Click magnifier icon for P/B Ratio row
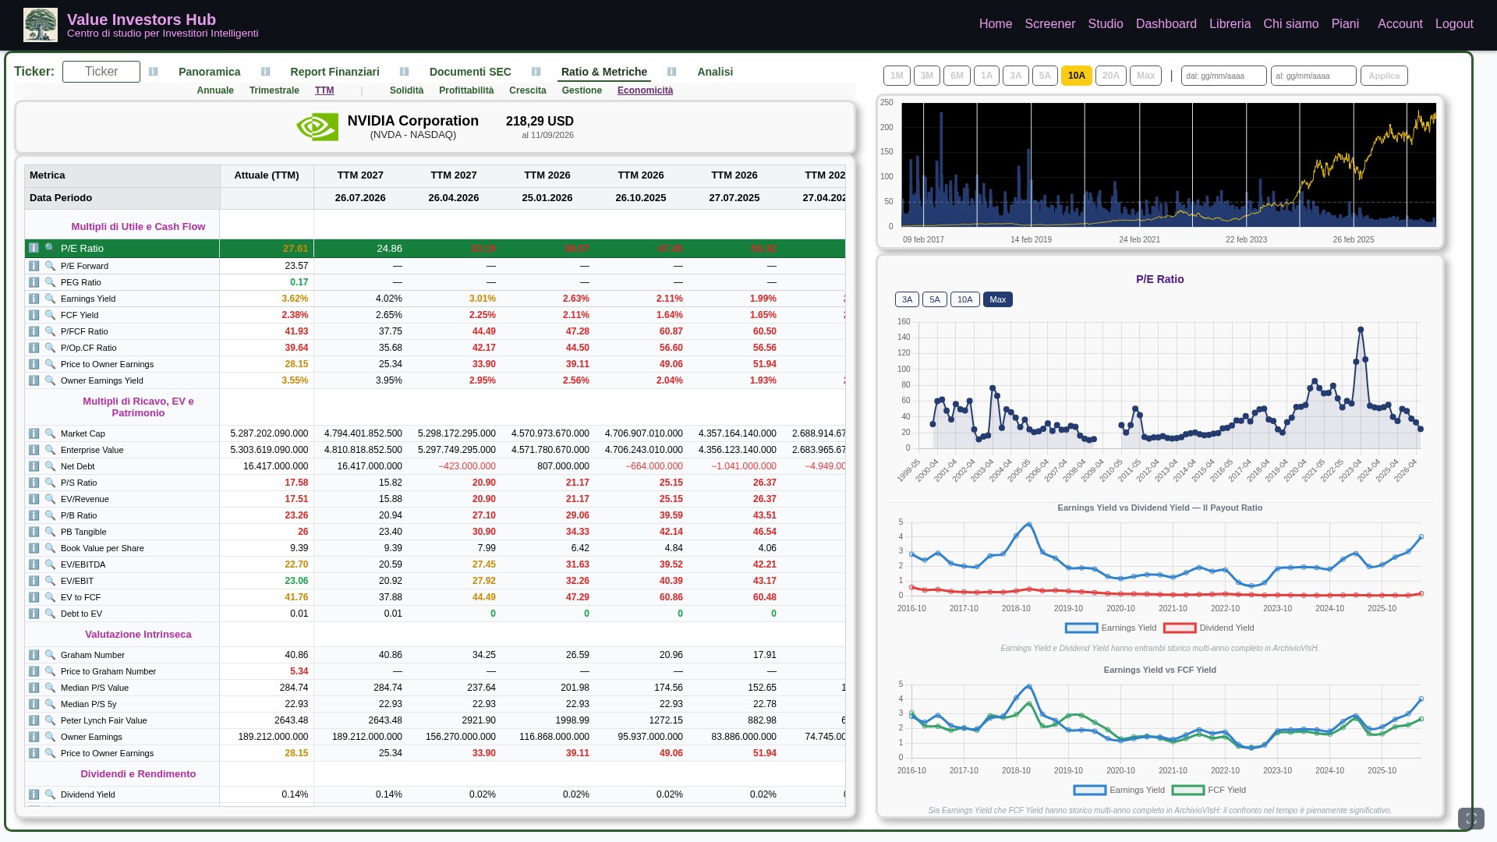The width and height of the screenshot is (1497, 842). (x=50, y=515)
